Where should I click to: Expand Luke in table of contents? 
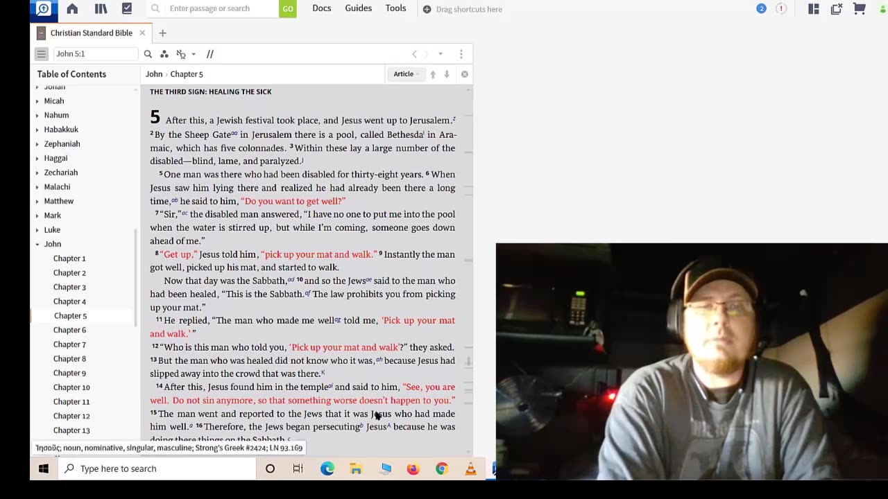click(37, 230)
